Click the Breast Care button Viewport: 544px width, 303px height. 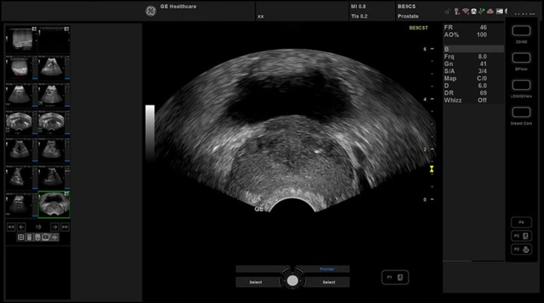click(521, 113)
